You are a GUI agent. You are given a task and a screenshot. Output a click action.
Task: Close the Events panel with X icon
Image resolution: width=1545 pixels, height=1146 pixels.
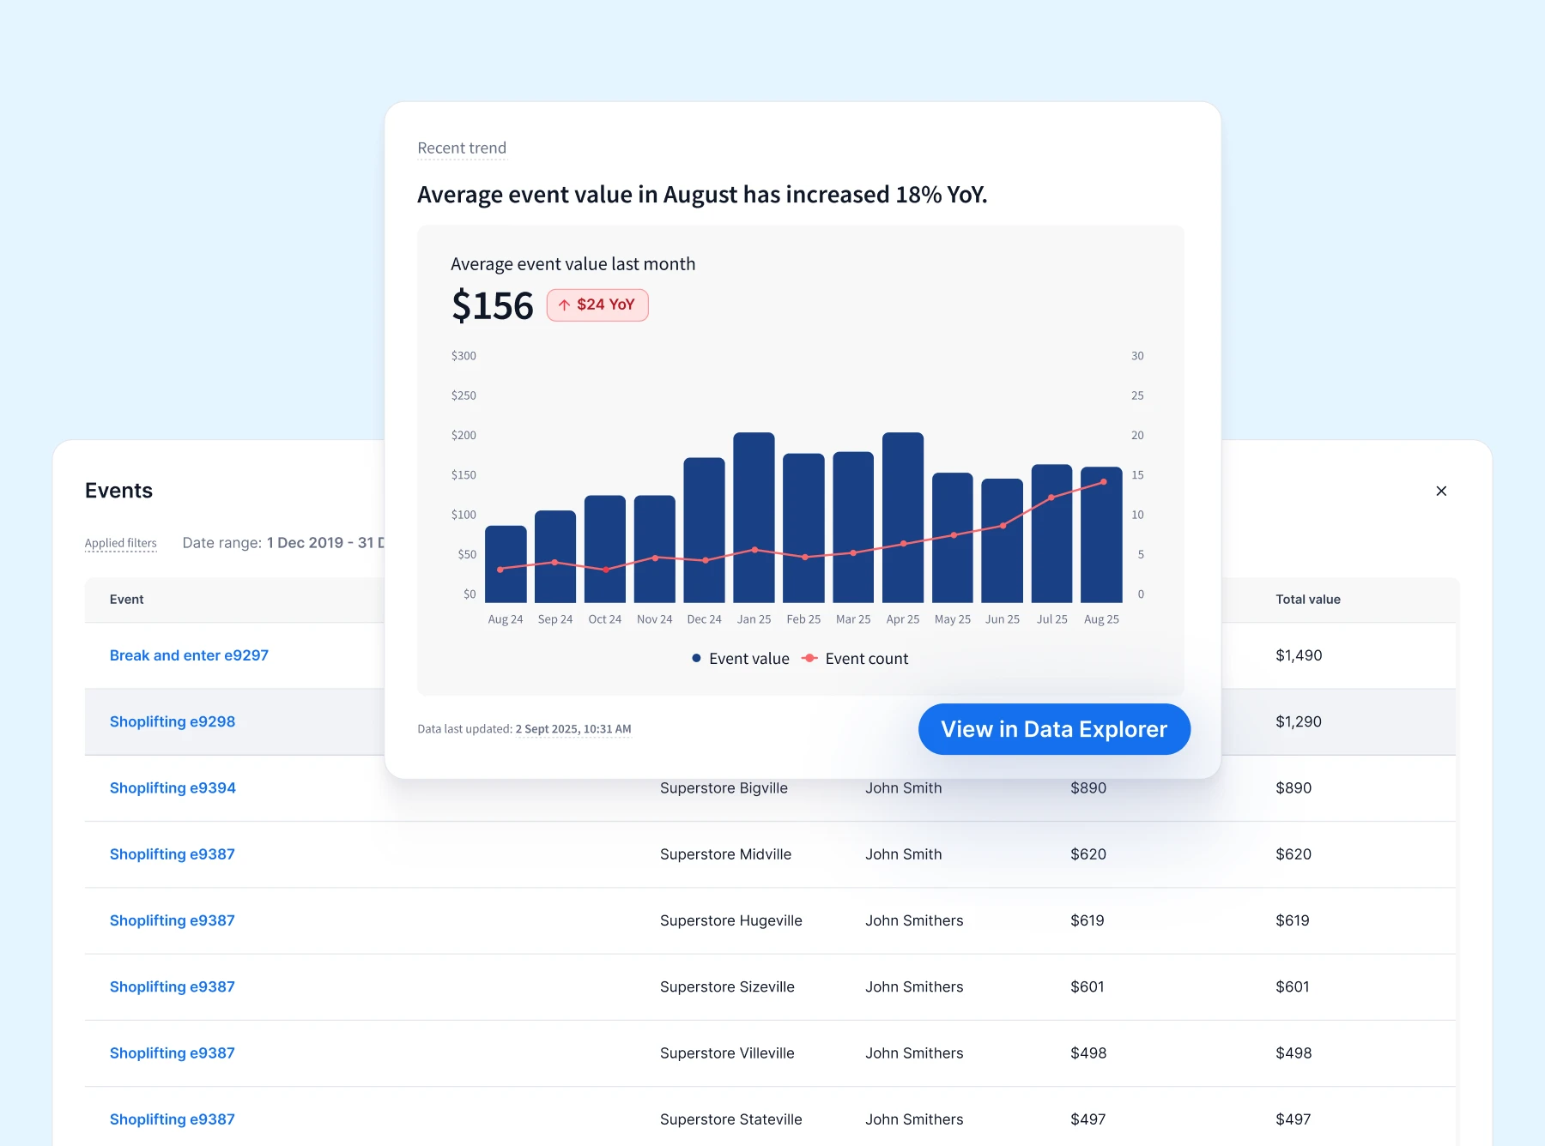pos(1441,491)
